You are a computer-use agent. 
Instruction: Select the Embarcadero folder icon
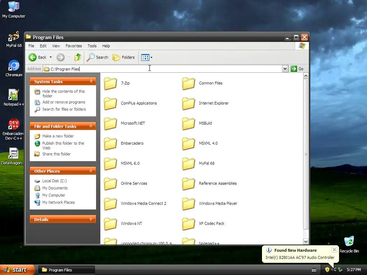pyautogui.click(x=110, y=144)
